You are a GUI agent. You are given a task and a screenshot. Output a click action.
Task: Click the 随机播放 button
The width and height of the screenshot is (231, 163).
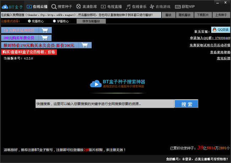[x=184, y=15]
